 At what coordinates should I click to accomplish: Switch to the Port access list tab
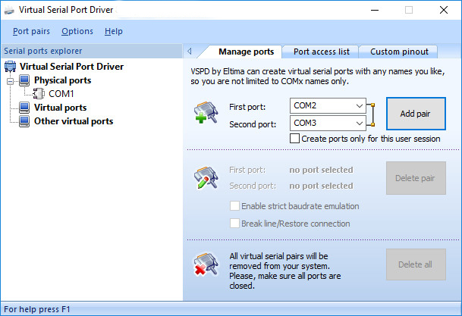(322, 52)
